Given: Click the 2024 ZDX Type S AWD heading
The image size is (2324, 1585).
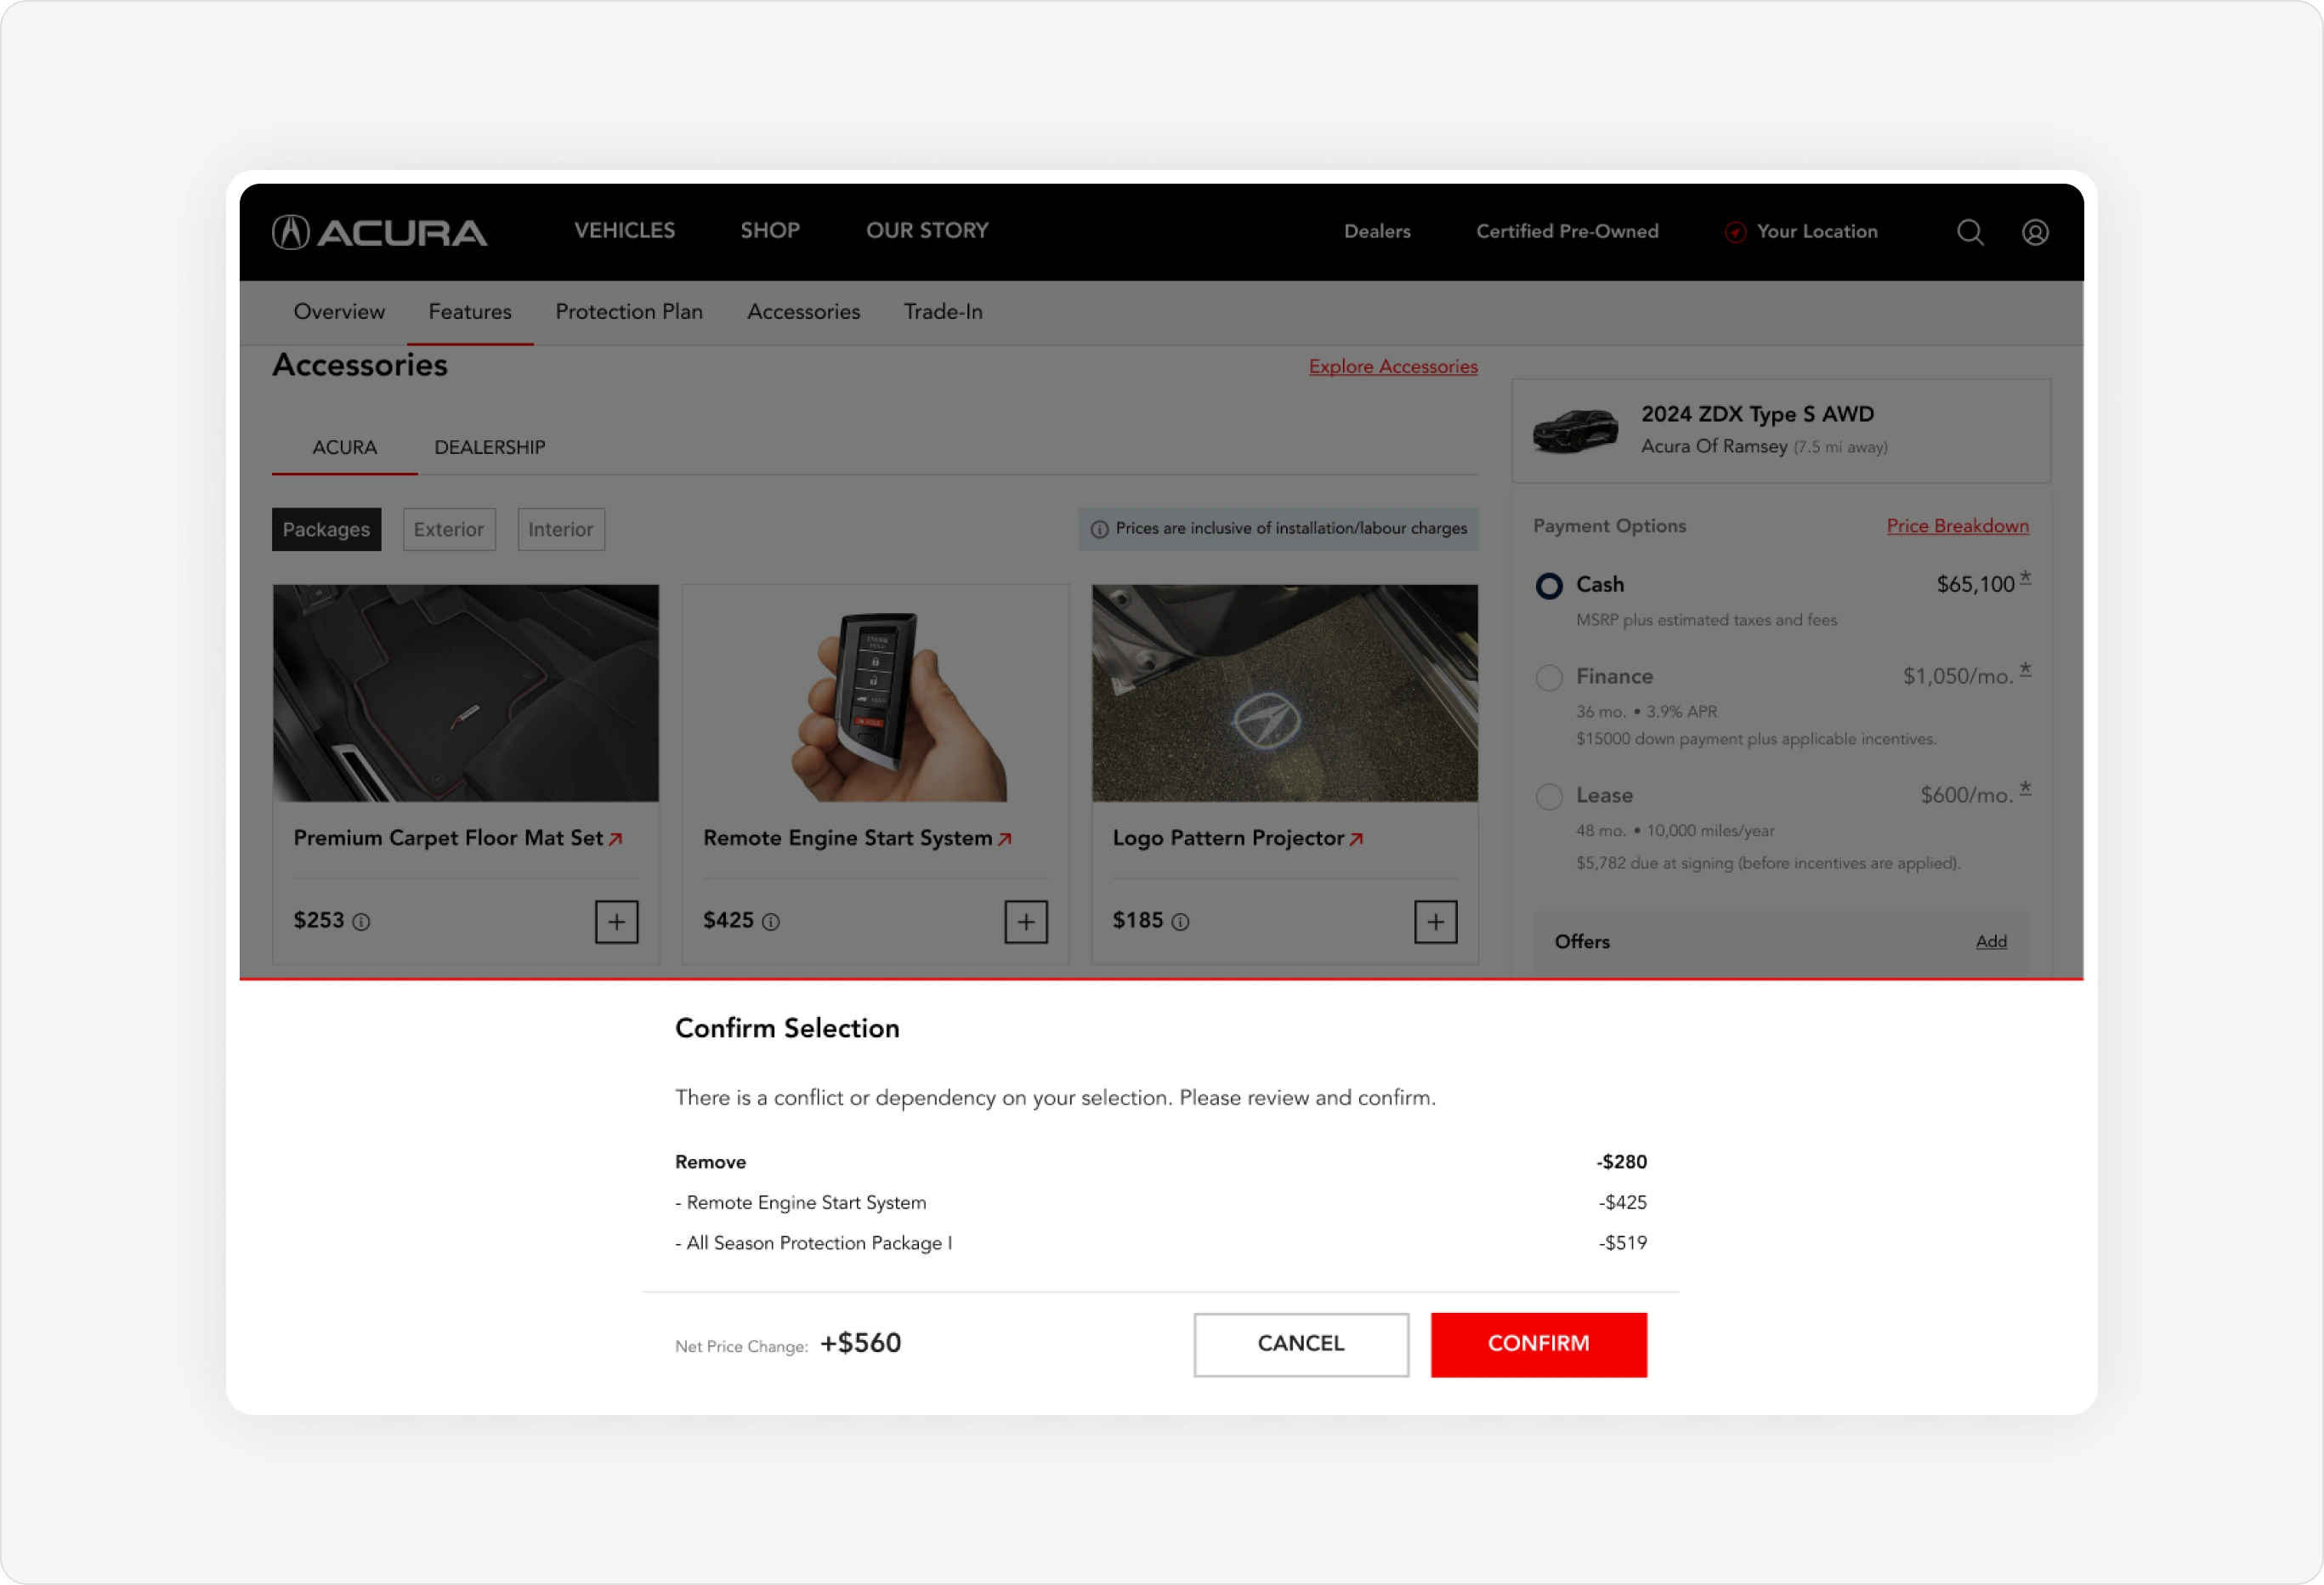Looking at the screenshot, I should 1758,414.
